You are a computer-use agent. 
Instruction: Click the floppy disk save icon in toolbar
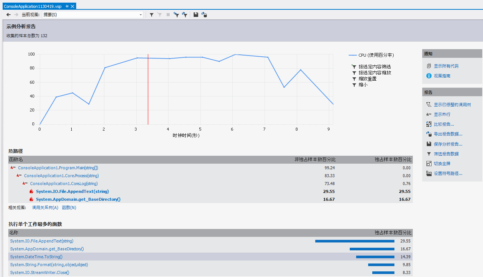(196, 15)
